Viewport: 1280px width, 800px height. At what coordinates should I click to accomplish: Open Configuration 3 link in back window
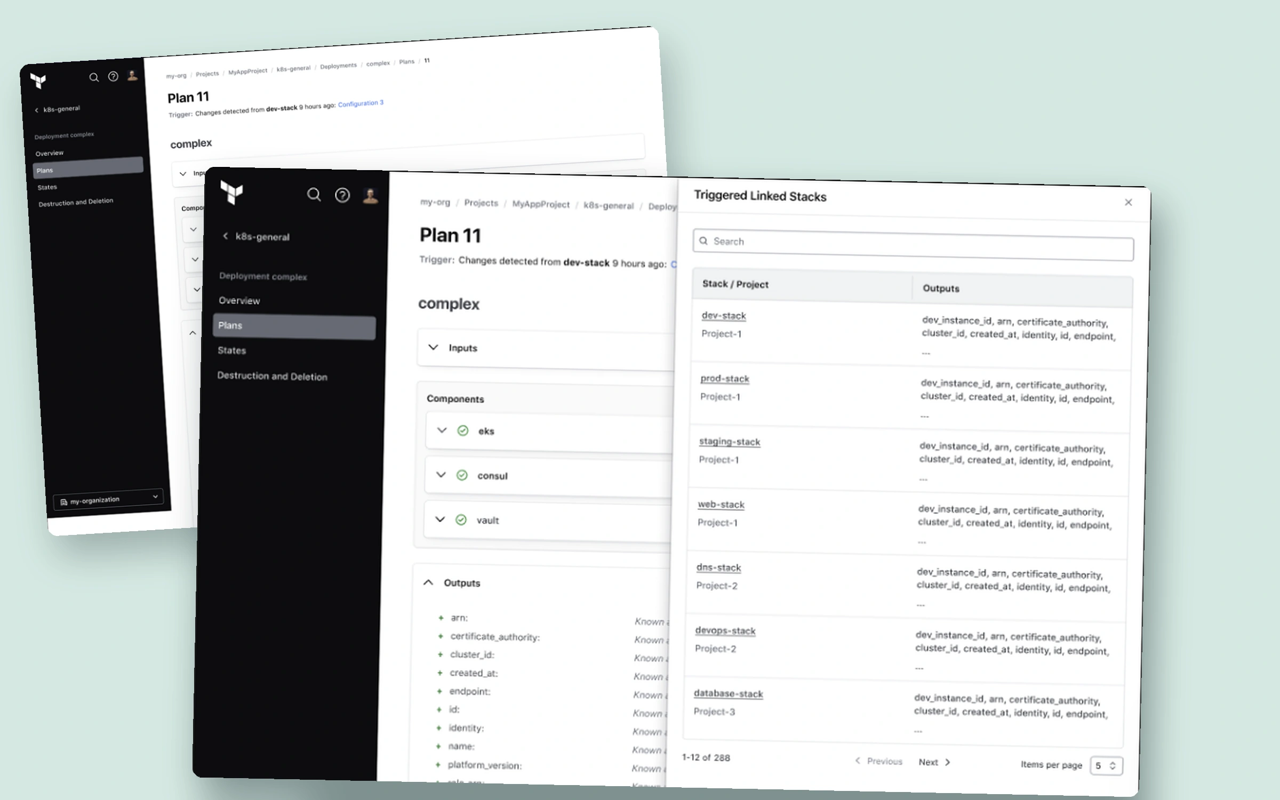[361, 103]
